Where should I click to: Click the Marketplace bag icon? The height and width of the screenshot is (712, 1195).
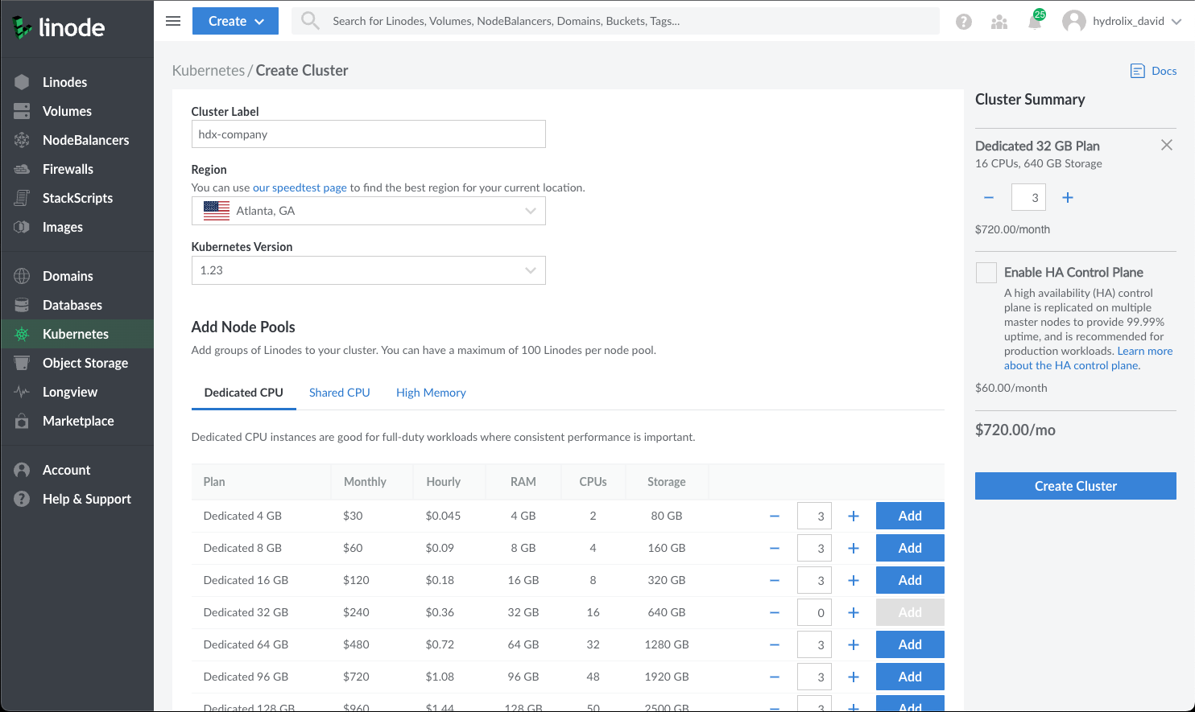pos(22,421)
